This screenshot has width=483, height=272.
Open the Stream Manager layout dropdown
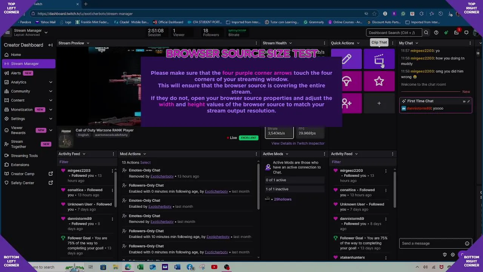(x=46, y=32)
